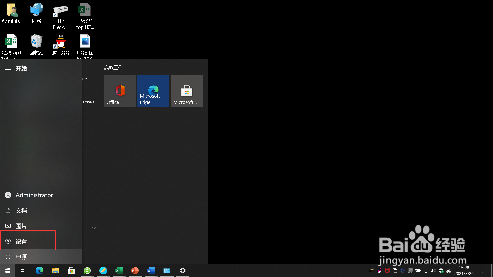The image size is (493, 277).
Task: Open Microsoft Store tile
Action: (187, 91)
